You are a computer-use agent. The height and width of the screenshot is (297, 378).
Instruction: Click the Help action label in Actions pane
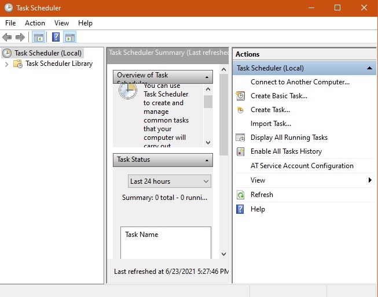(x=258, y=209)
